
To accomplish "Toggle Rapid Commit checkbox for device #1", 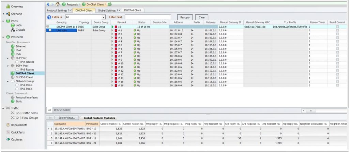I will [337, 30].
